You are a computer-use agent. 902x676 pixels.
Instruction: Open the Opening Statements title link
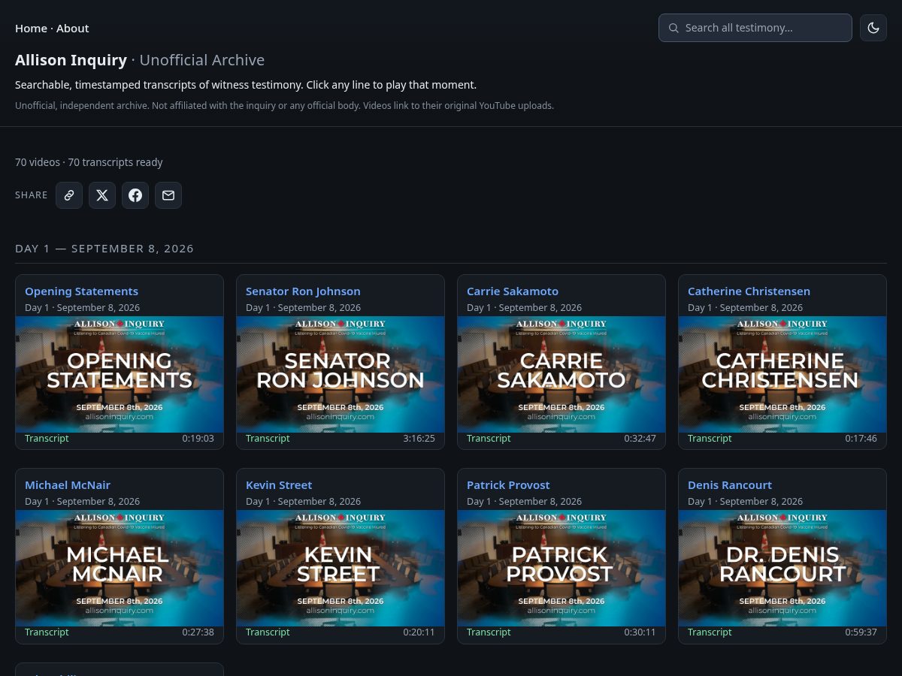(81, 291)
